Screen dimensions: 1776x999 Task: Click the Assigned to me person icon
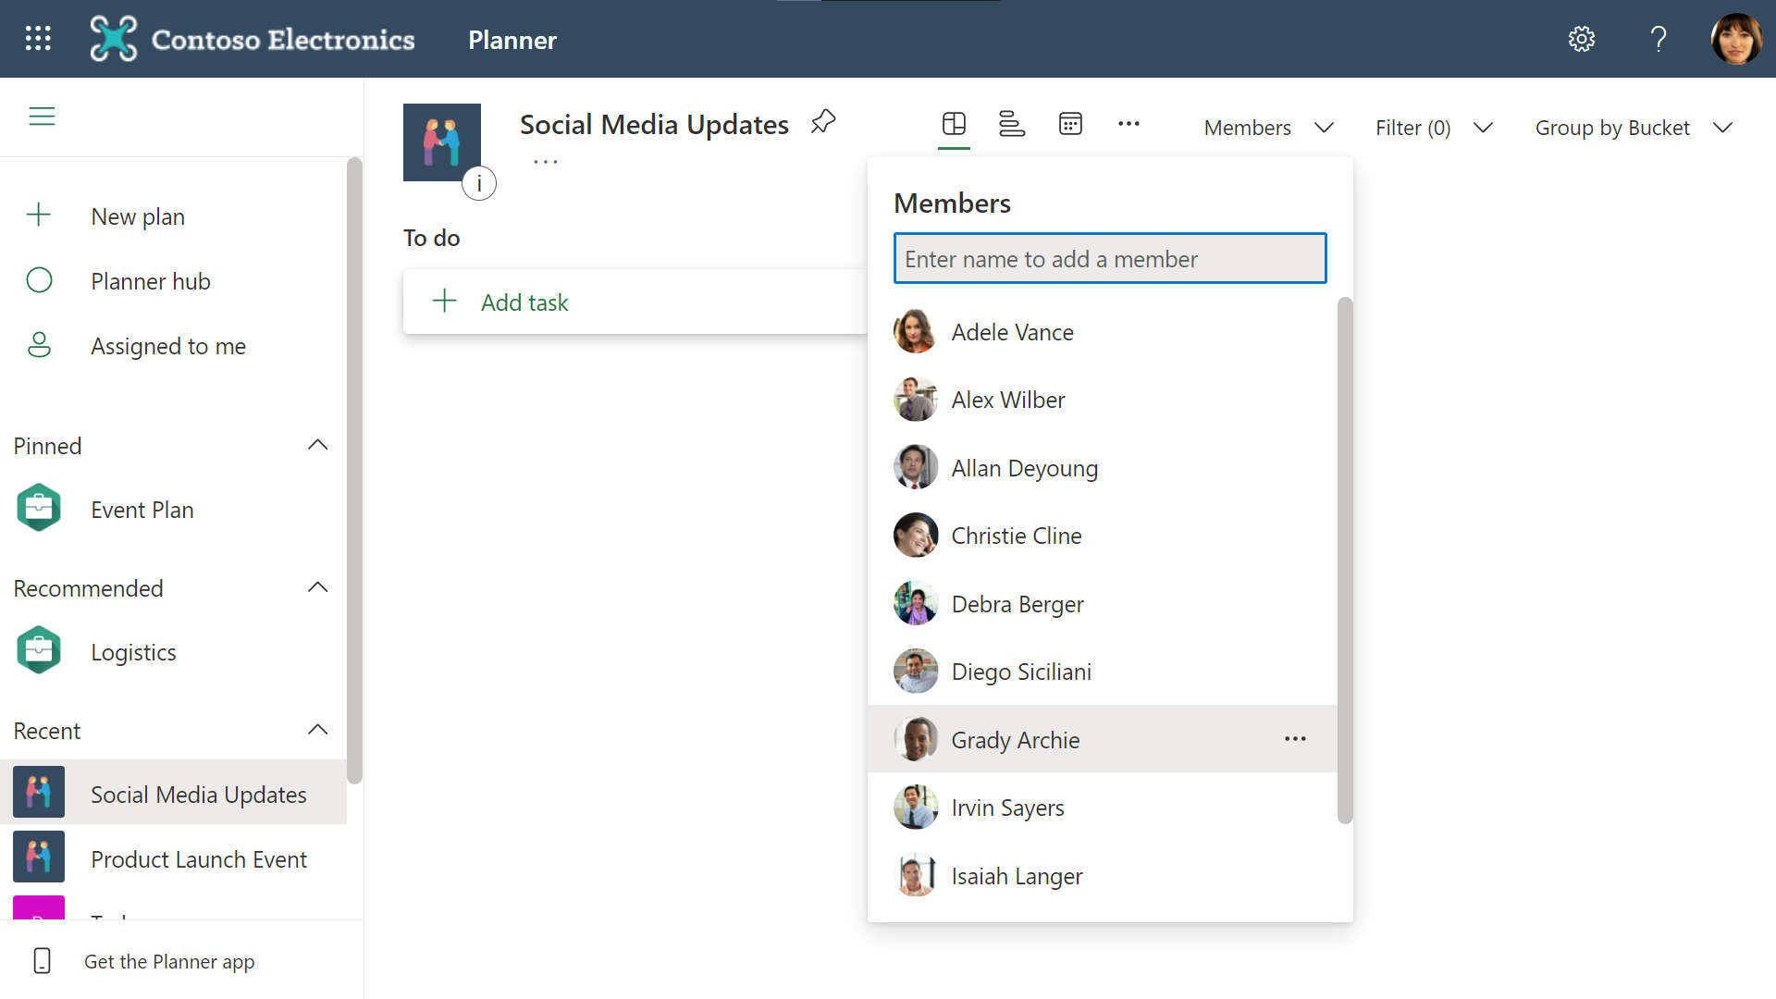(39, 345)
